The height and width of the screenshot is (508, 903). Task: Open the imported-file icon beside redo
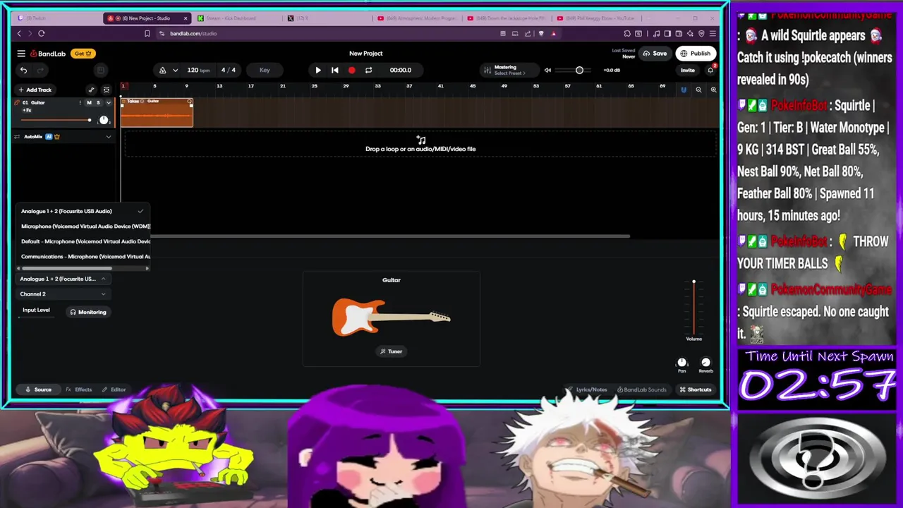[x=101, y=70]
